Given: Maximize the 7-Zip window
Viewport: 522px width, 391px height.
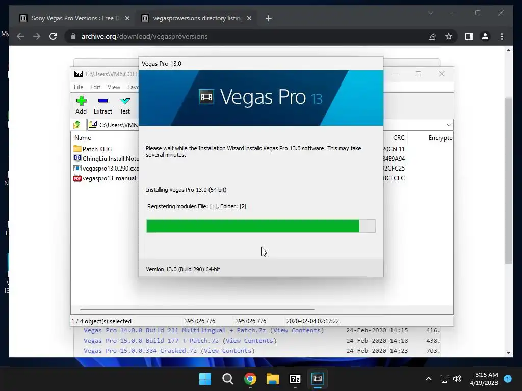Looking at the screenshot, I should click(x=419, y=74).
